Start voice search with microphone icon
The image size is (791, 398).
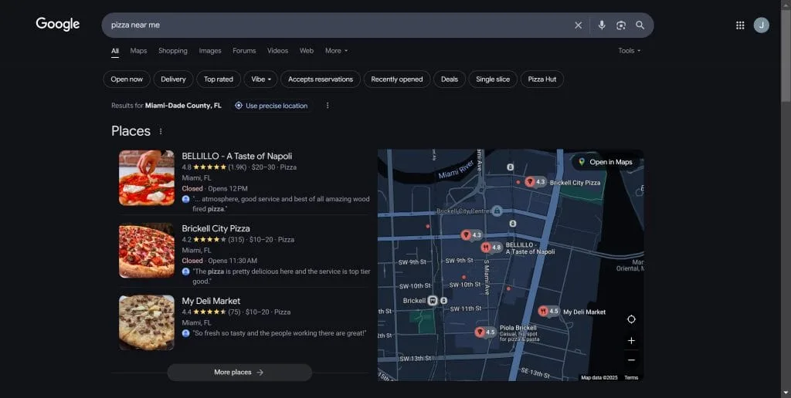coord(601,25)
